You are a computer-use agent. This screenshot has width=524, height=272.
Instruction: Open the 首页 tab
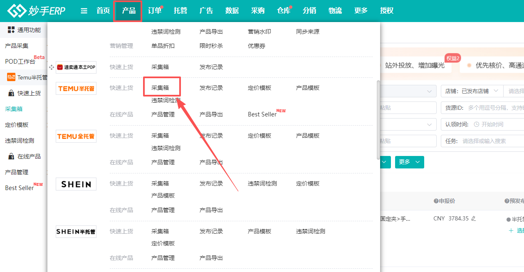pos(103,11)
